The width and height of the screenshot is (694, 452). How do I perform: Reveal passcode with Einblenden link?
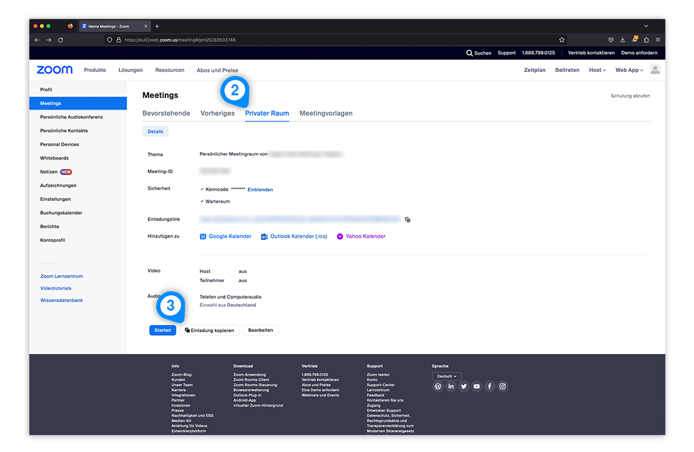260,189
